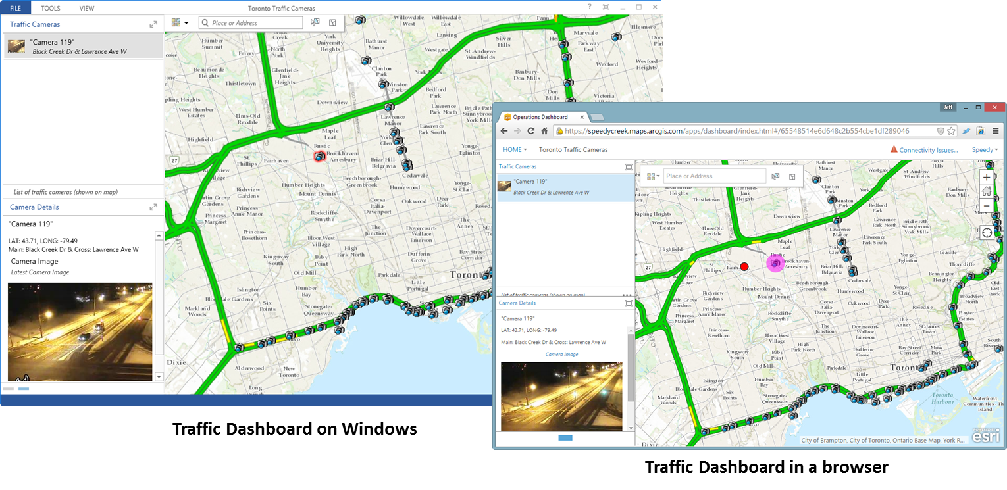Image resolution: width=1007 pixels, height=490 pixels.
Task: Select the first page indicator in Windows dashboard footer
Action: (x=9, y=389)
